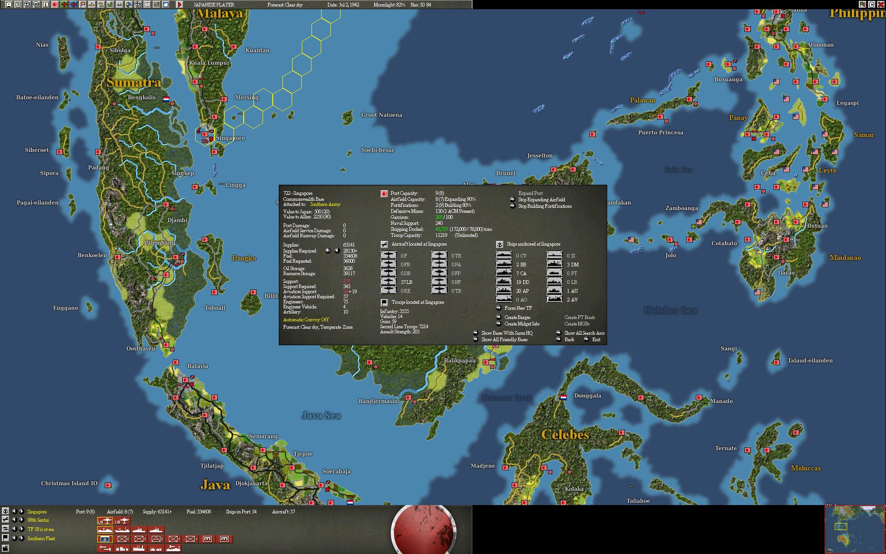Go to previous air unit before 98th Sentai

tap(14, 520)
